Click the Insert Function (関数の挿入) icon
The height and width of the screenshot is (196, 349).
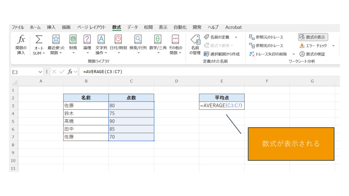pyautogui.click(x=21, y=40)
